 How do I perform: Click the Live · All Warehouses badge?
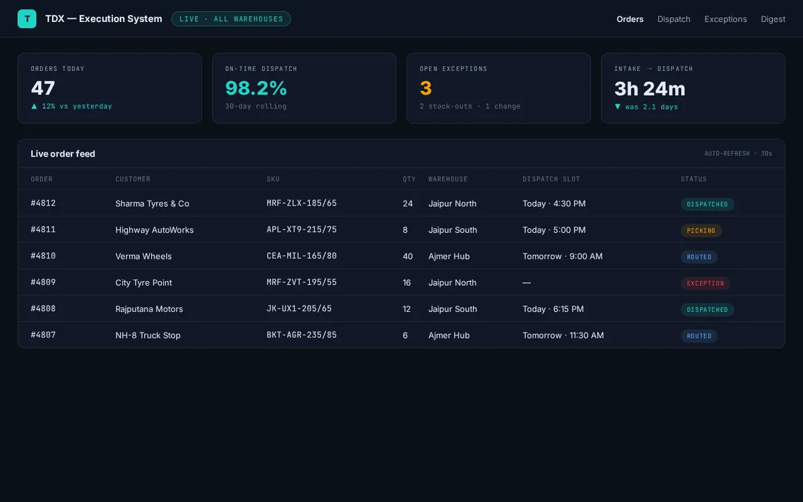click(x=231, y=19)
